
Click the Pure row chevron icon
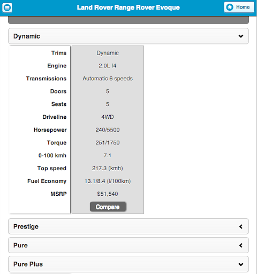(241, 245)
